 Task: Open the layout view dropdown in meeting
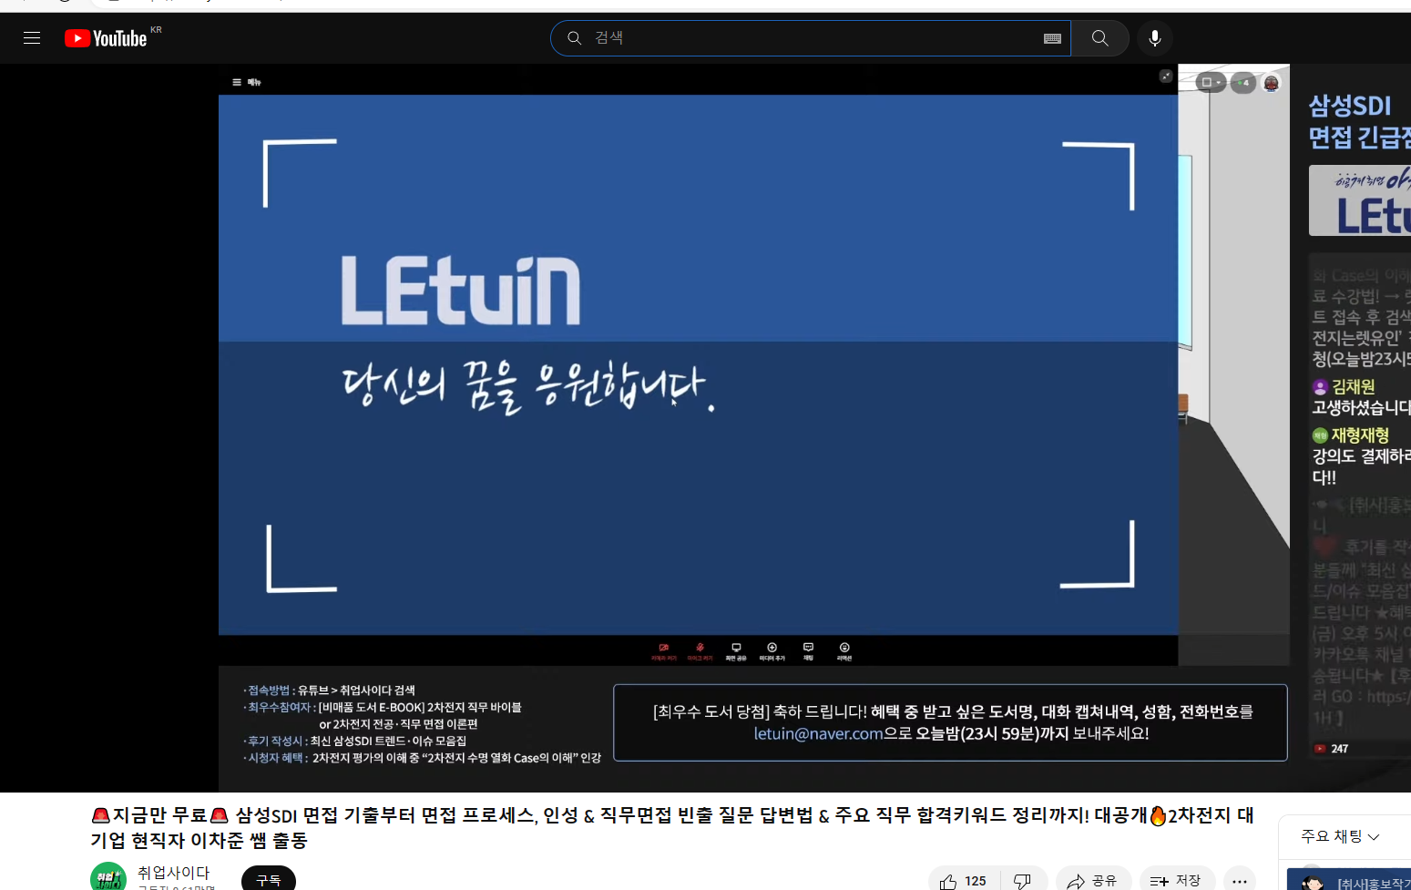1211,82
